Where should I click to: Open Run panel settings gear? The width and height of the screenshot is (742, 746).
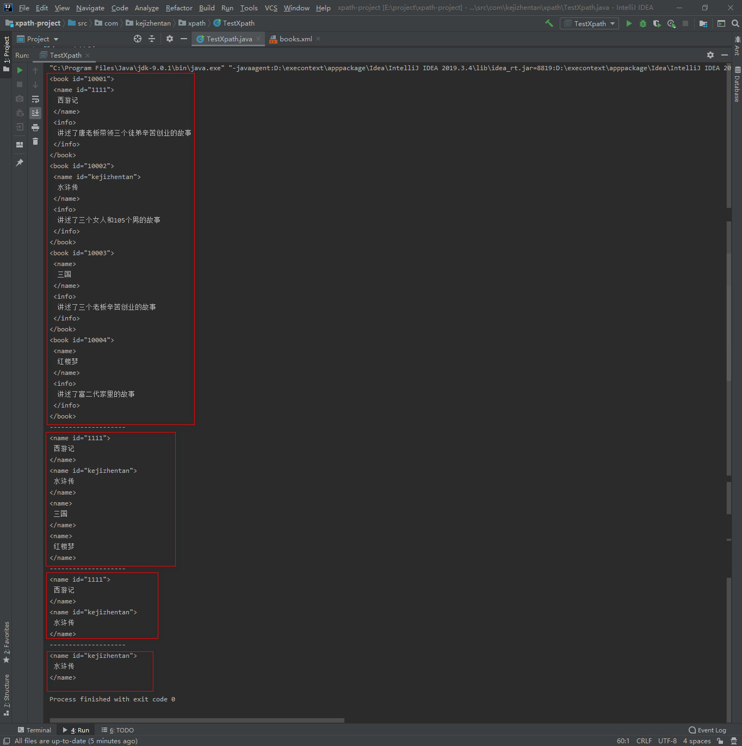pyautogui.click(x=710, y=55)
